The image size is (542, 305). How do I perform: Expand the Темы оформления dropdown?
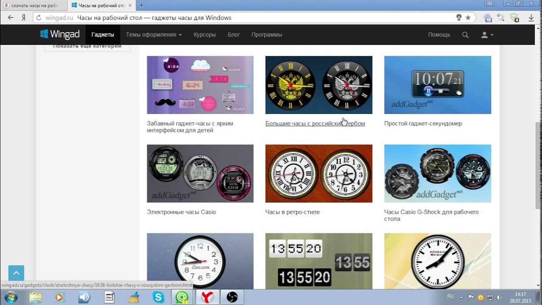pos(154,35)
